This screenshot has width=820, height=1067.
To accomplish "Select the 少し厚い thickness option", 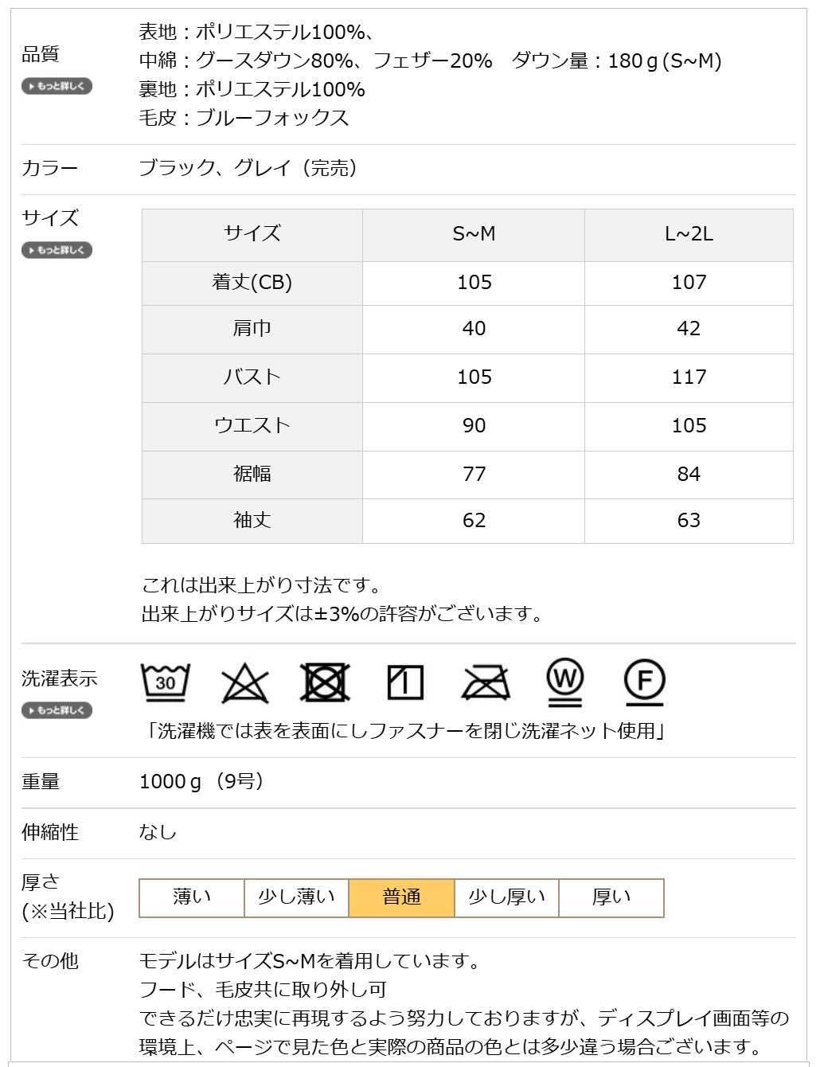I will pos(506,897).
